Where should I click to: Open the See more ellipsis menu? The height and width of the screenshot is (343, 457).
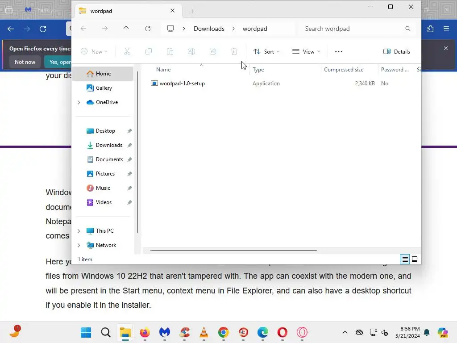point(339,52)
